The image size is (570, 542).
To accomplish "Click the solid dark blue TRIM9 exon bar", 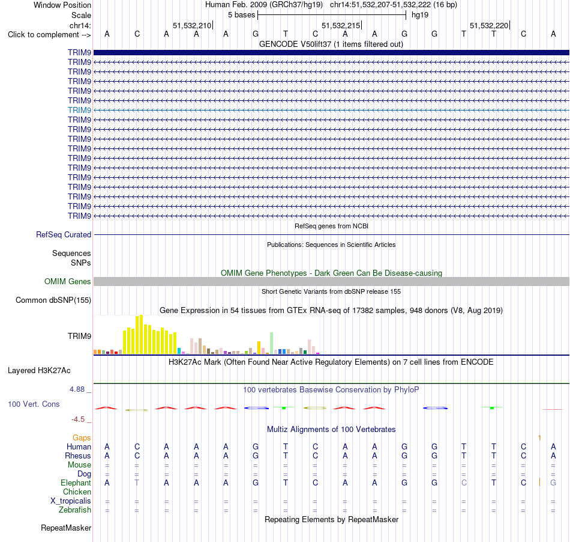I will pyautogui.click(x=331, y=52).
